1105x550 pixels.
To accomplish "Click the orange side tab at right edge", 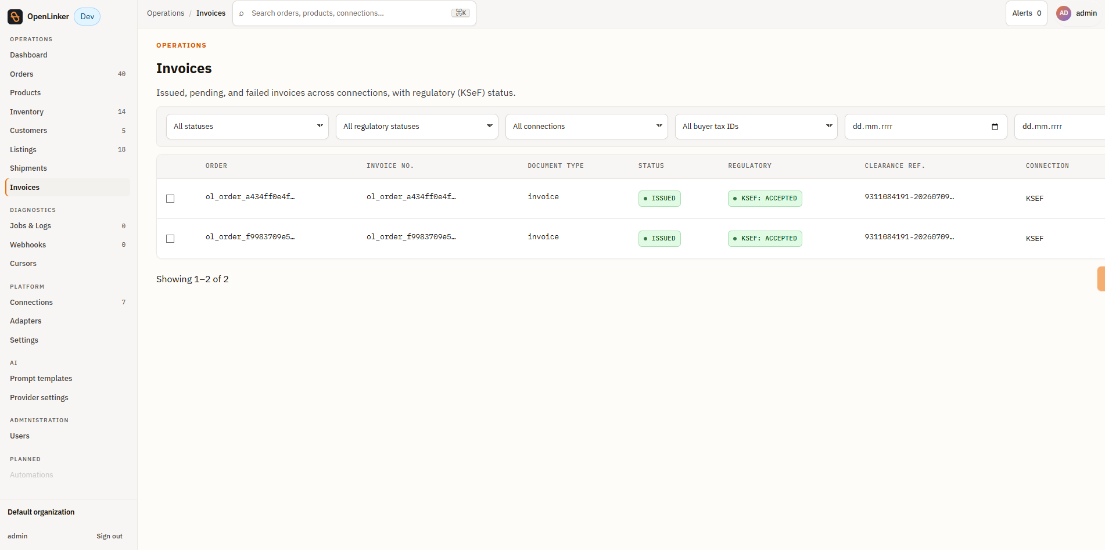I will [x=1101, y=279].
